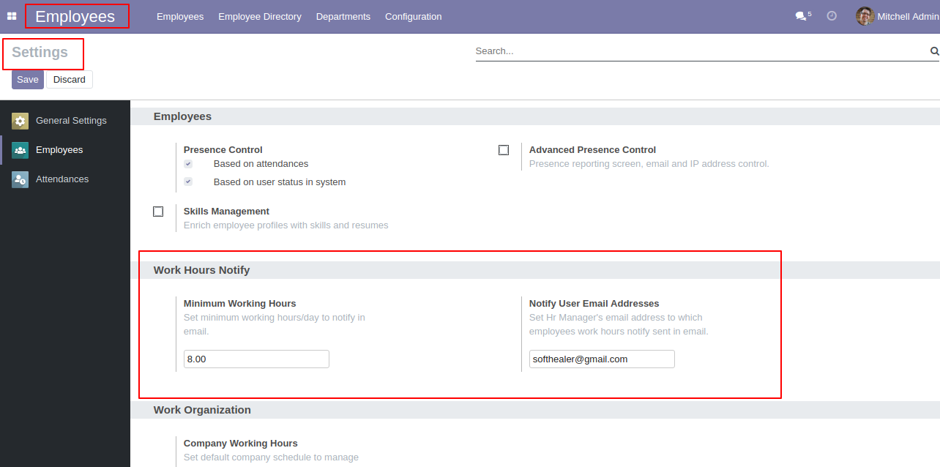The width and height of the screenshot is (940, 467).
Task: Click the Advanced Presence Control label
Action: pos(592,150)
